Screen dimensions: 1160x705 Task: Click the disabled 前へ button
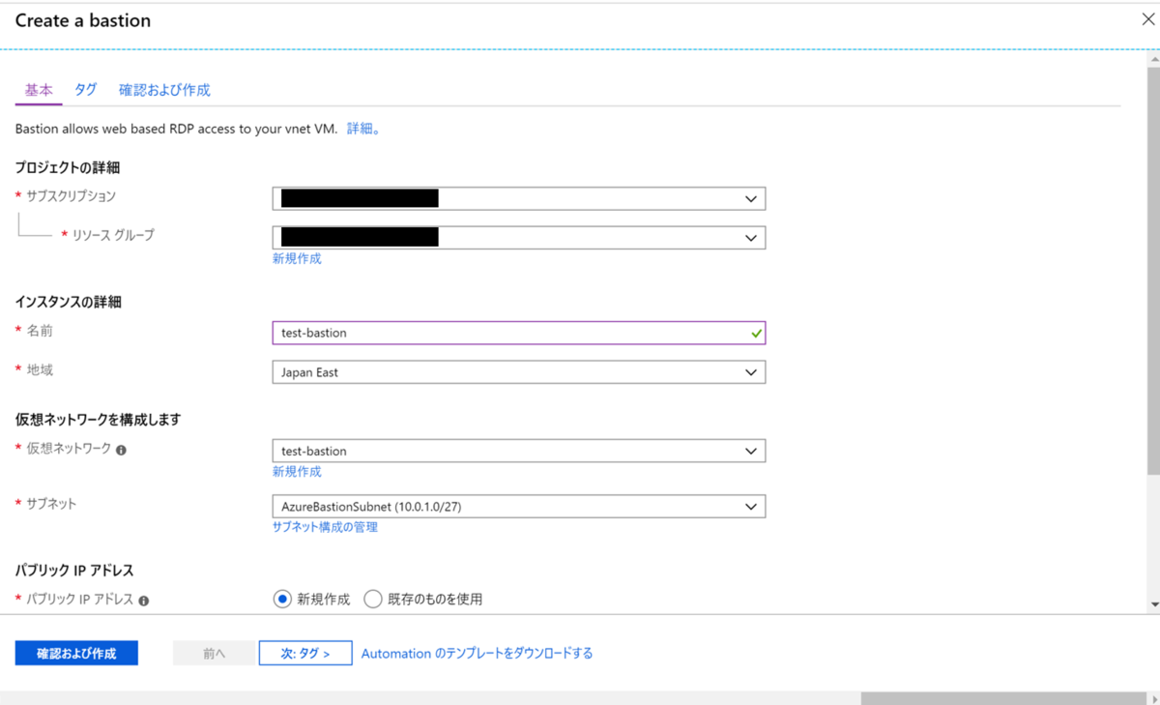point(215,653)
